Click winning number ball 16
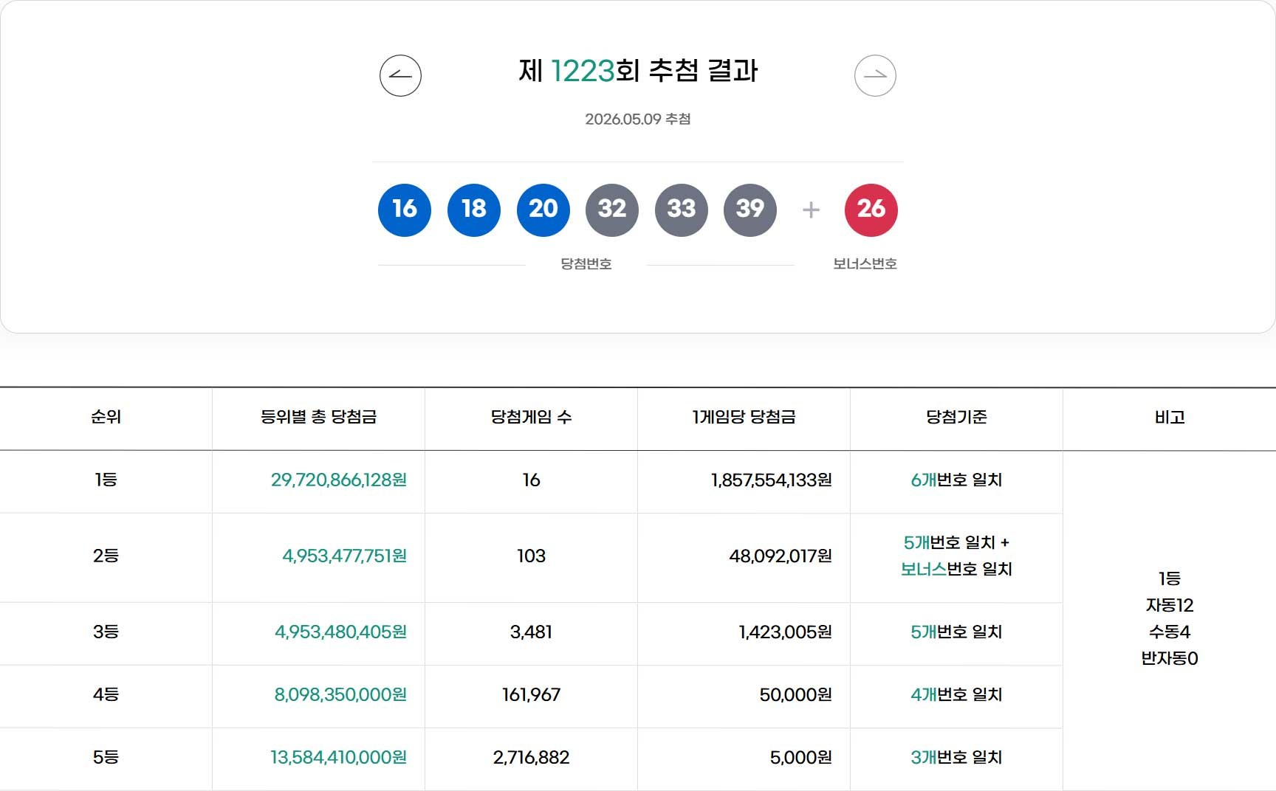This screenshot has width=1276, height=791. [405, 210]
